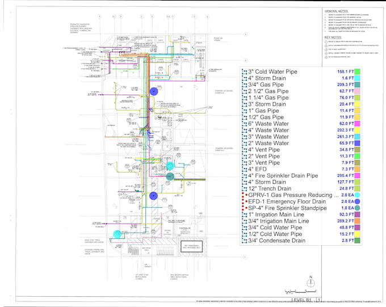Click the 158.1 FT quantity value
386x307 pixels.
point(345,72)
